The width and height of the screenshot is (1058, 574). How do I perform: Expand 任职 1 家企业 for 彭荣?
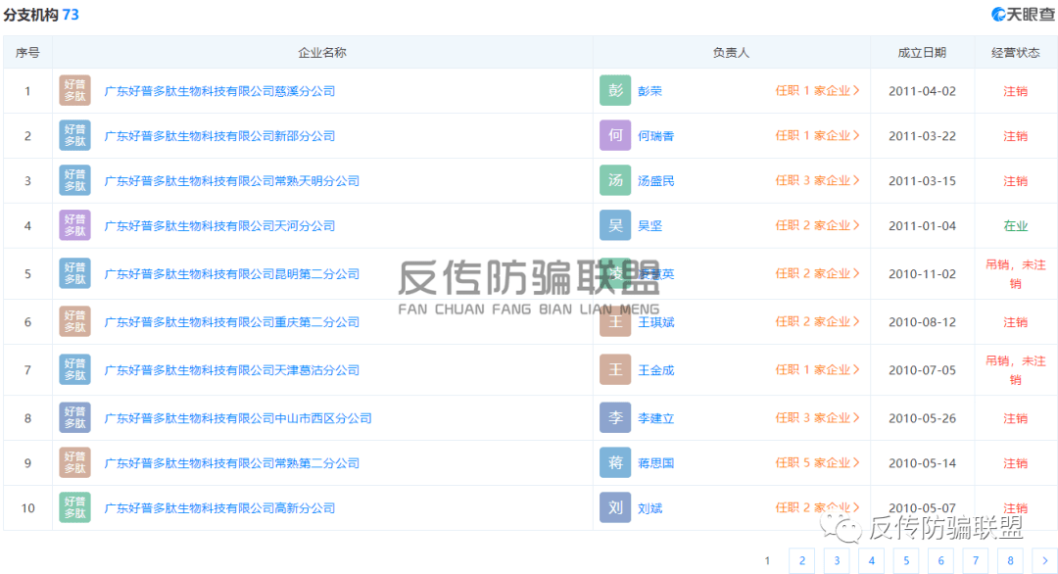click(817, 91)
